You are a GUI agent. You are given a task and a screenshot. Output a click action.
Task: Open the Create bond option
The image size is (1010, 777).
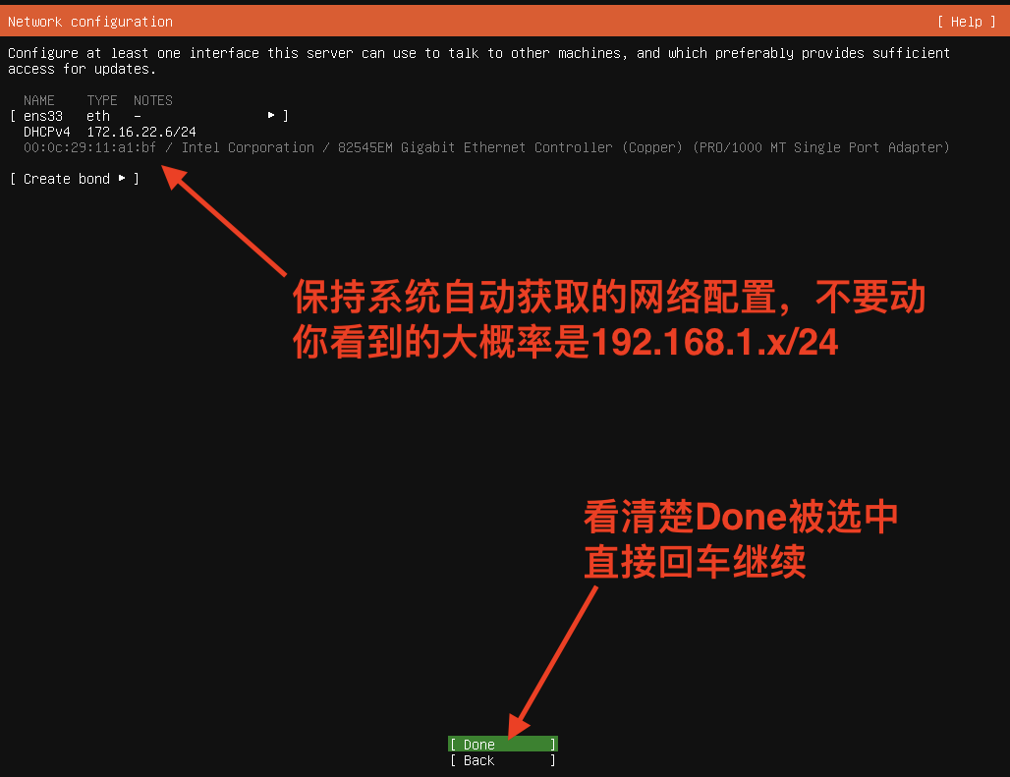75,179
